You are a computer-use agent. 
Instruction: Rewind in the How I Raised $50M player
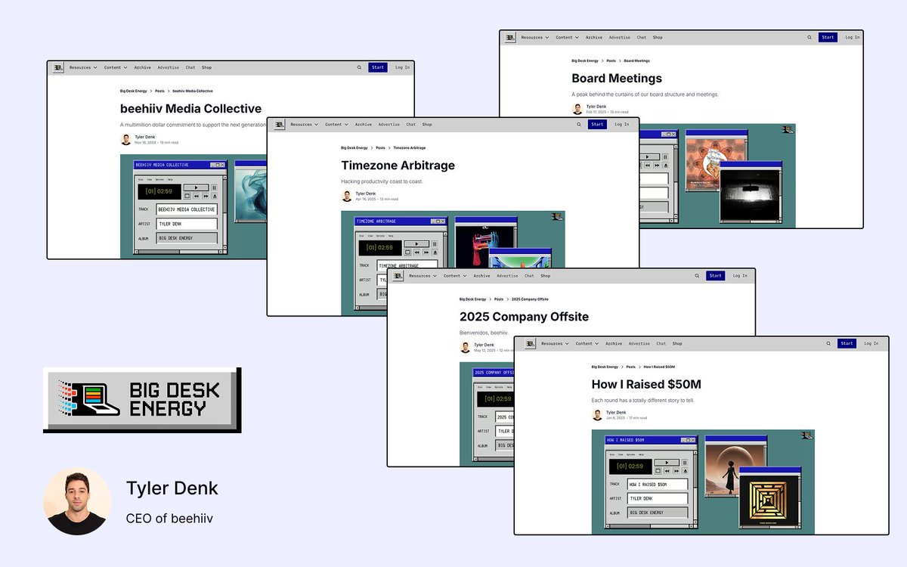pyautogui.click(x=667, y=471)
